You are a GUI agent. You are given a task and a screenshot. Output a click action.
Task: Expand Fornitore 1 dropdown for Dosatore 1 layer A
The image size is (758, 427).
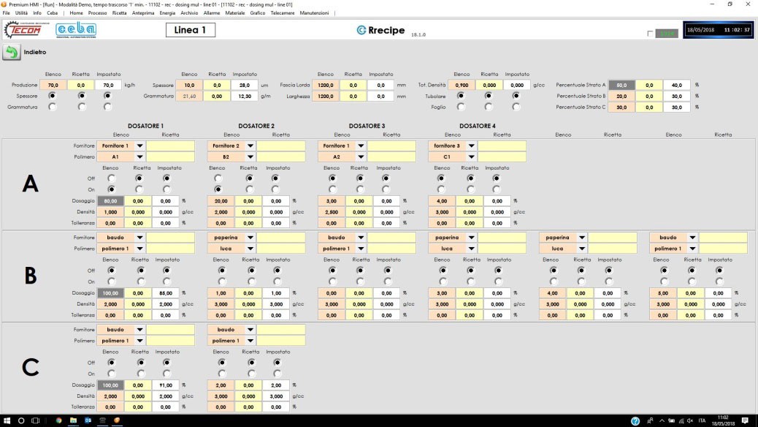point(139,146)
